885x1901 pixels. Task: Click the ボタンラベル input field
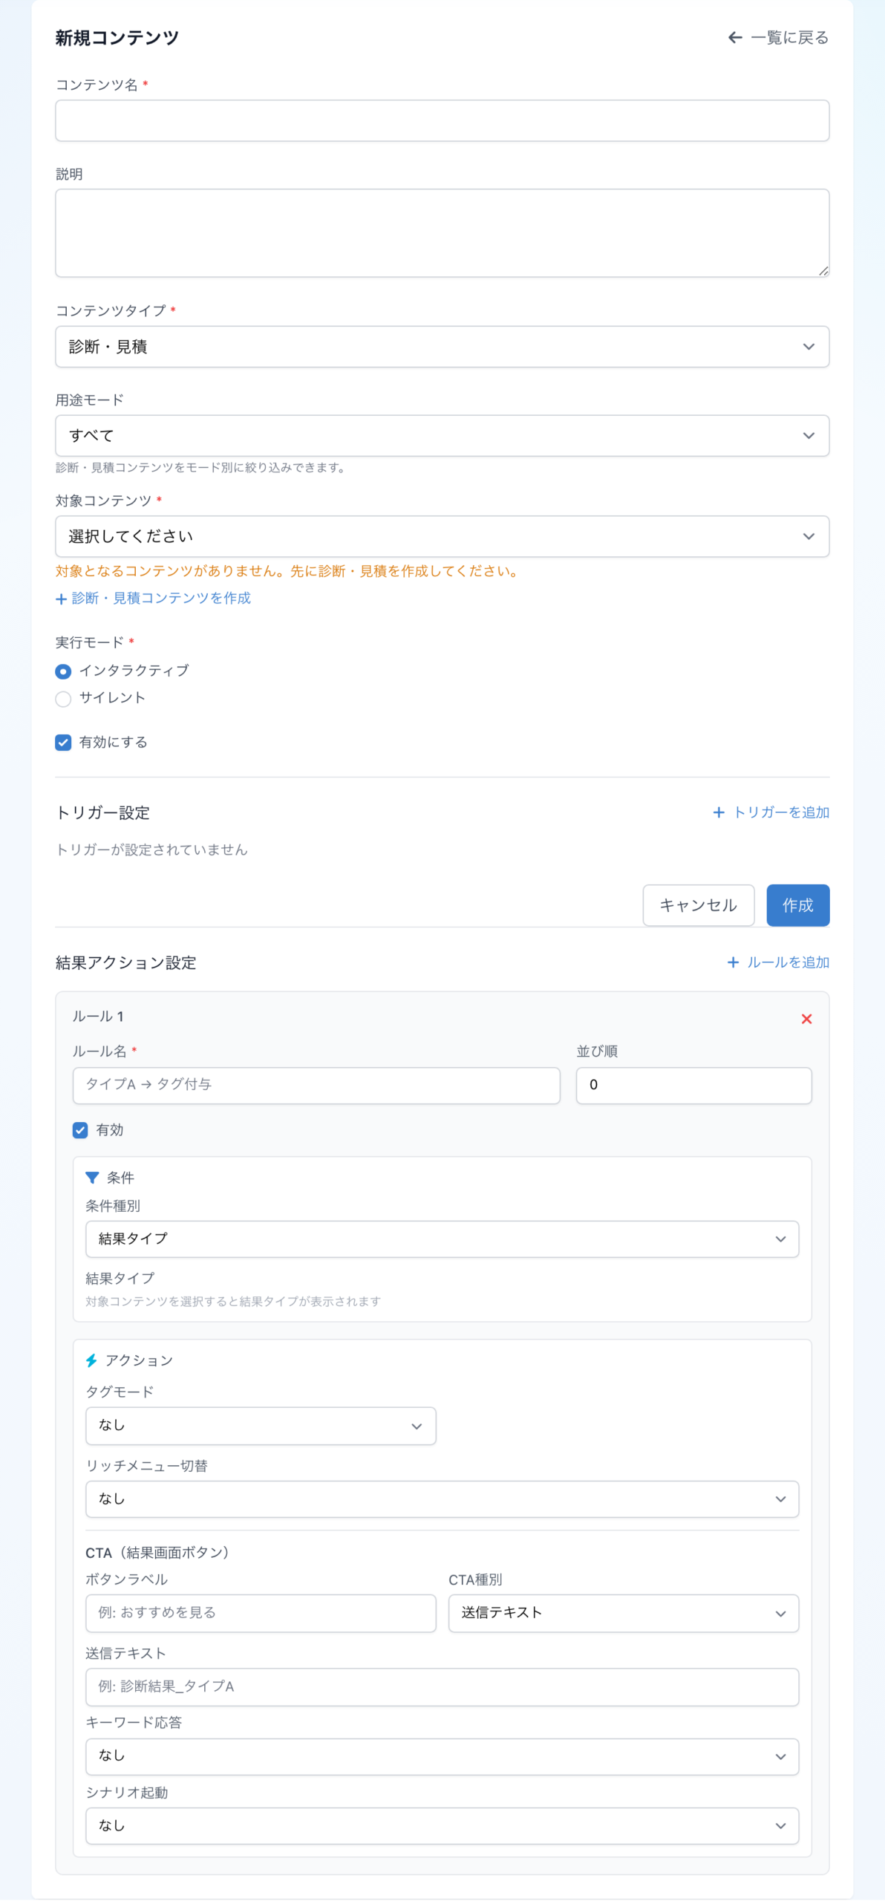coord(261,1613)
